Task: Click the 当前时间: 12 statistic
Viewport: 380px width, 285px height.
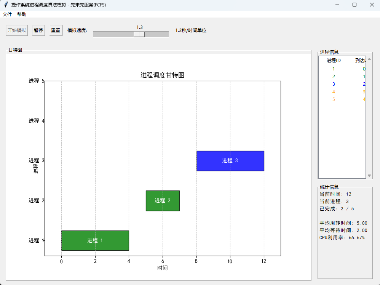Action: (335, 194)
